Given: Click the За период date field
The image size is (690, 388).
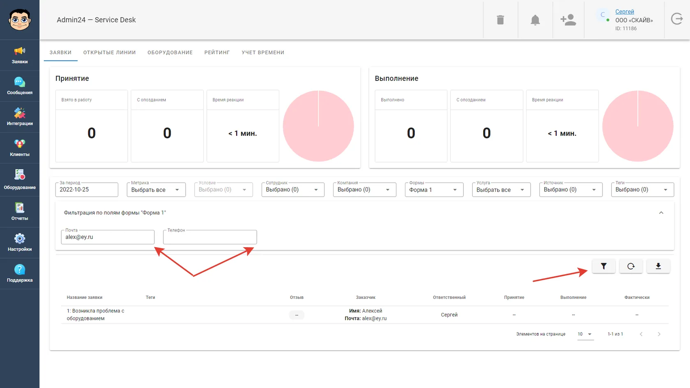Looking at the screenshot, I should point(87,190).
